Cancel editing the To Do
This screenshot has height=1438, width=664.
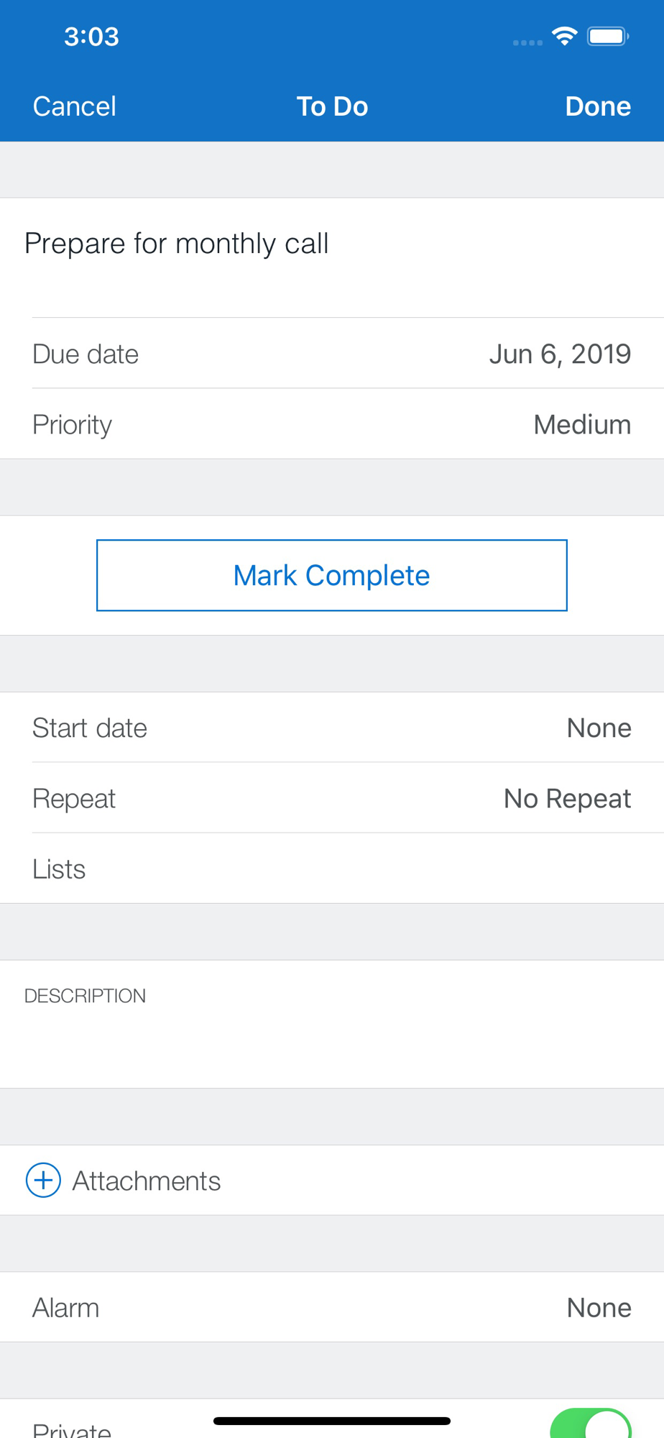(x=74, y=106)
